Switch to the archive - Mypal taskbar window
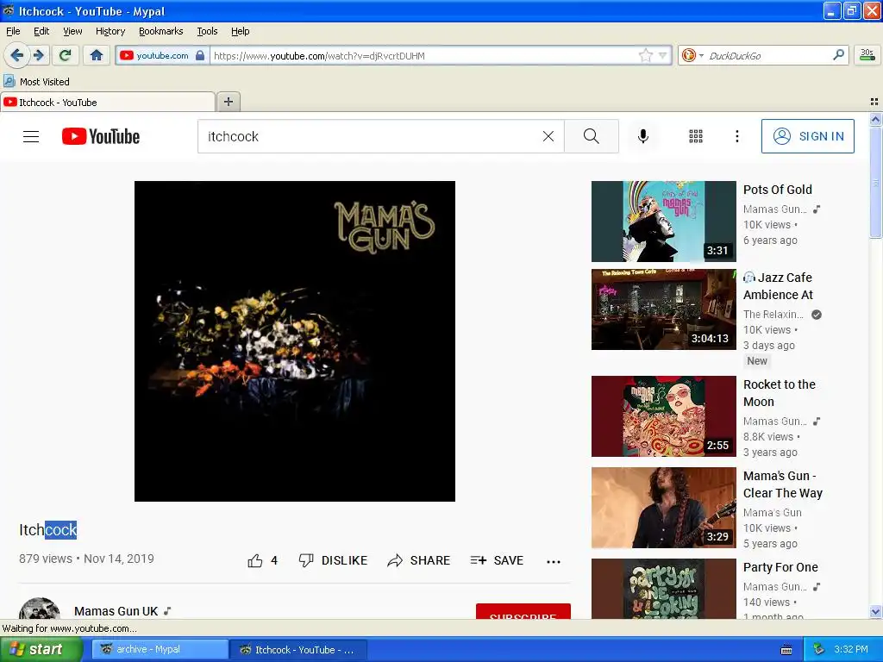The width and height of the screenshot is (883, 662). [x=160, y=649]
